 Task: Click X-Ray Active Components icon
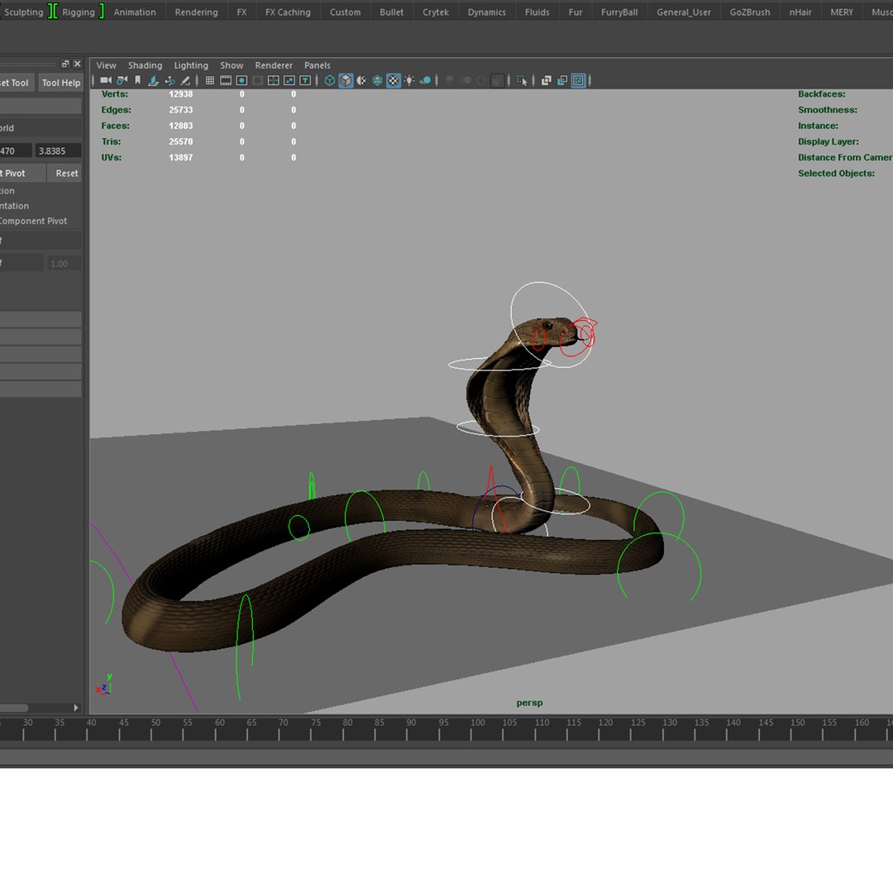(x=562, y=80)
